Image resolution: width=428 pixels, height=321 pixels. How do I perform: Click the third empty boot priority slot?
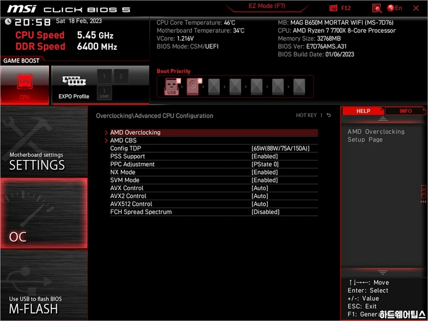pyautogui.click(x=257, y=87)
